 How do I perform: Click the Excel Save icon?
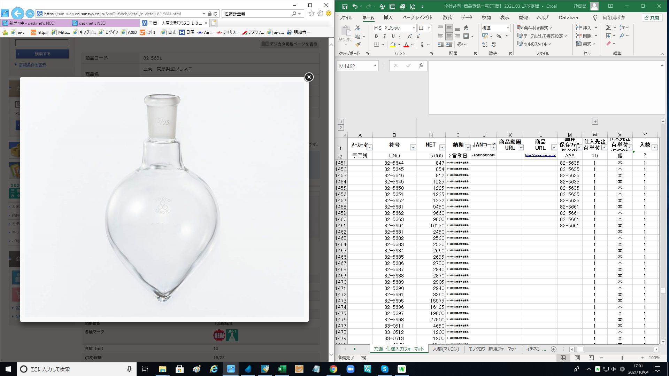pyautogui.click(x=345, y=6)
